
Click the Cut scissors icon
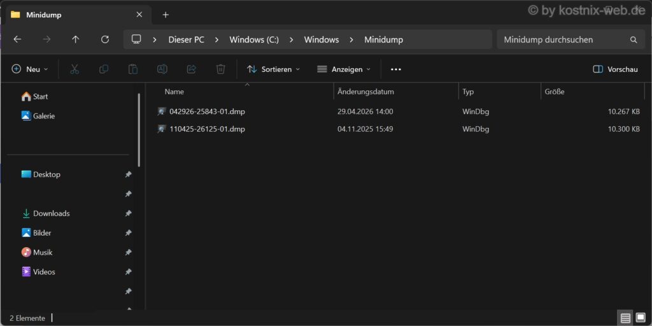click(74, 69)
